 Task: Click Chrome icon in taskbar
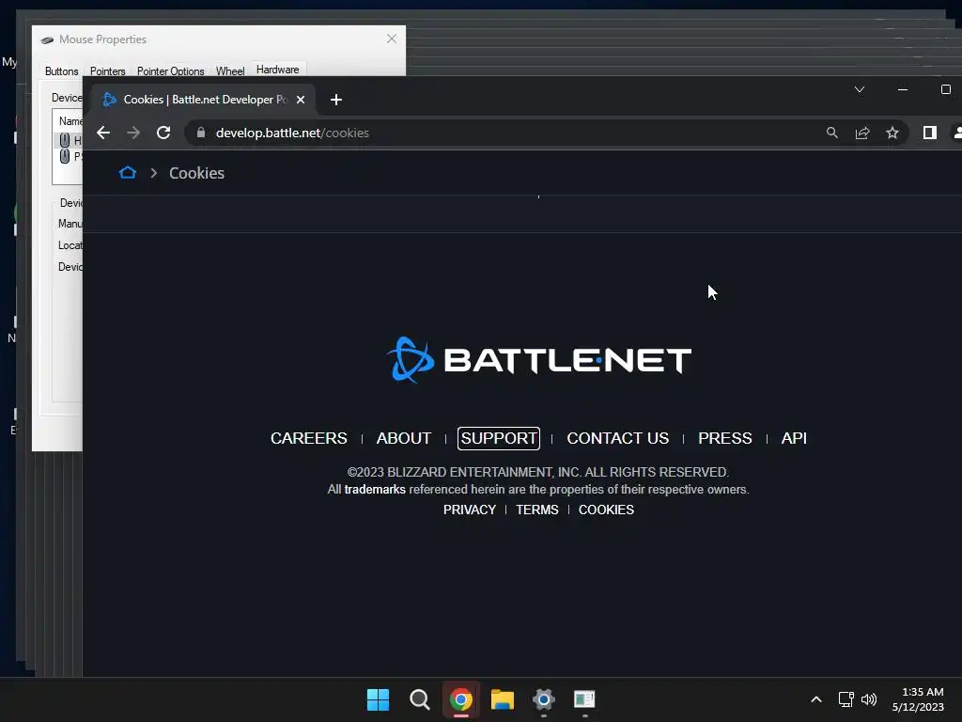460,699
